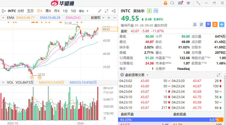Open the skin theme shirt icon
Image resolution: width=226 pixels, height=125 pixels.
click(188, 3)
